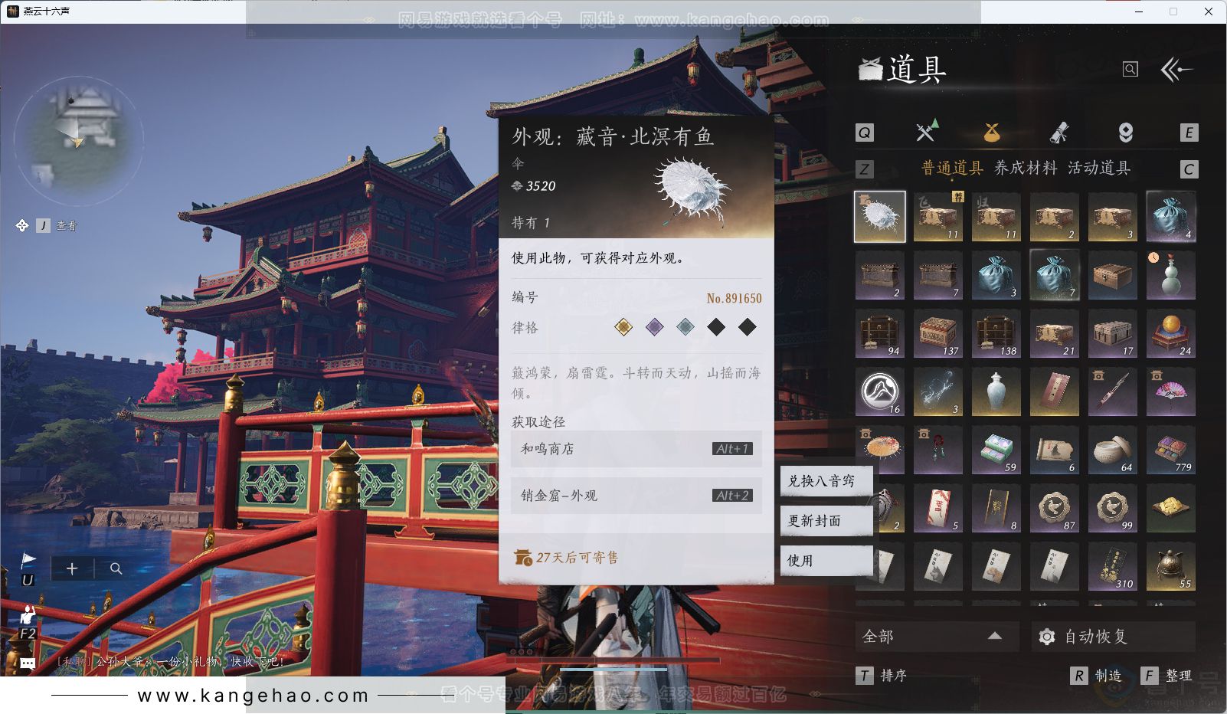1227x714 pixels.
Task: Choose 更新封面 from the item menu
Action: (x=826, y=521)
